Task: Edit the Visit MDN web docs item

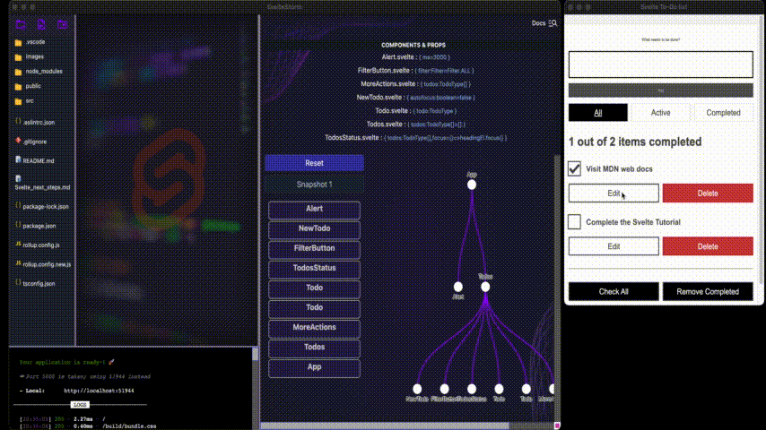Action: pyautogui.click(x=614, y=193)
